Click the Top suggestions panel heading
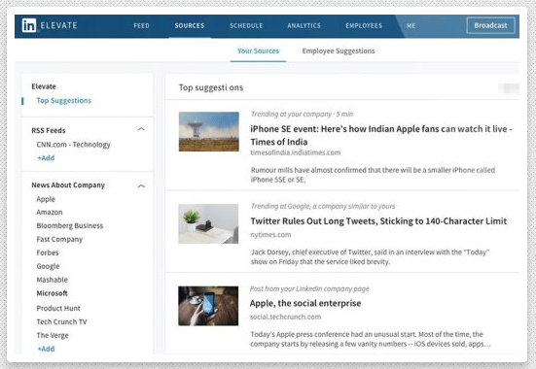536x369 pixels. [x=211, y=87]
